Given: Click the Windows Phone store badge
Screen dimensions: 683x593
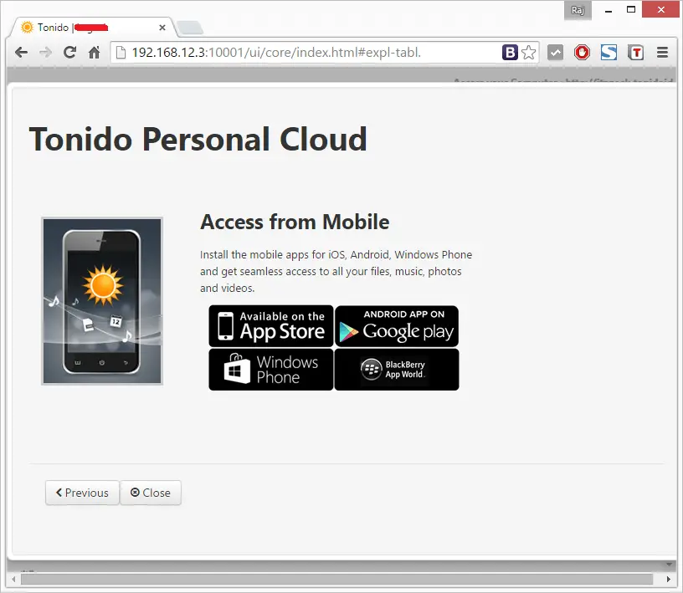Looking at the screenshot, I should click(x=271, y=369).
